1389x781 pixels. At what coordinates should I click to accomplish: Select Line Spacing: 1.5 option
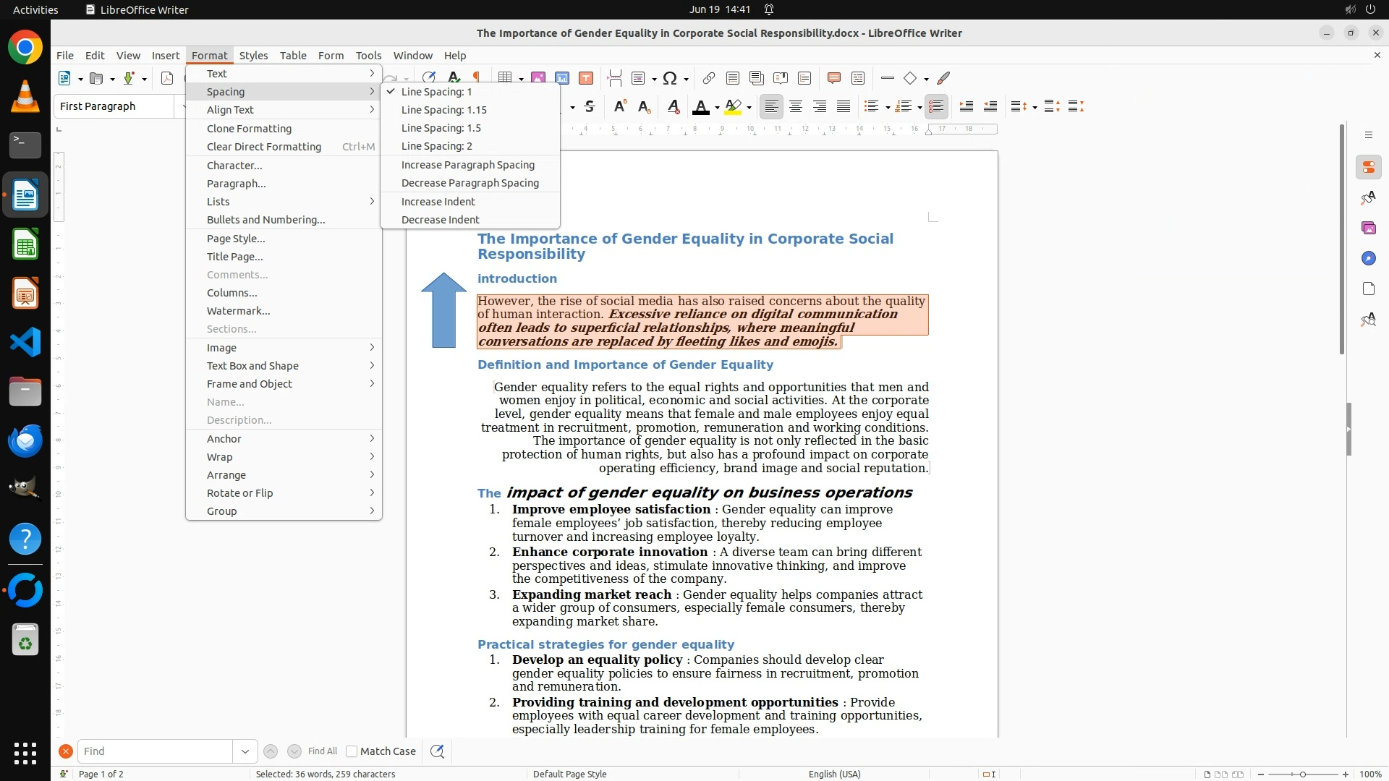(441, 128)
